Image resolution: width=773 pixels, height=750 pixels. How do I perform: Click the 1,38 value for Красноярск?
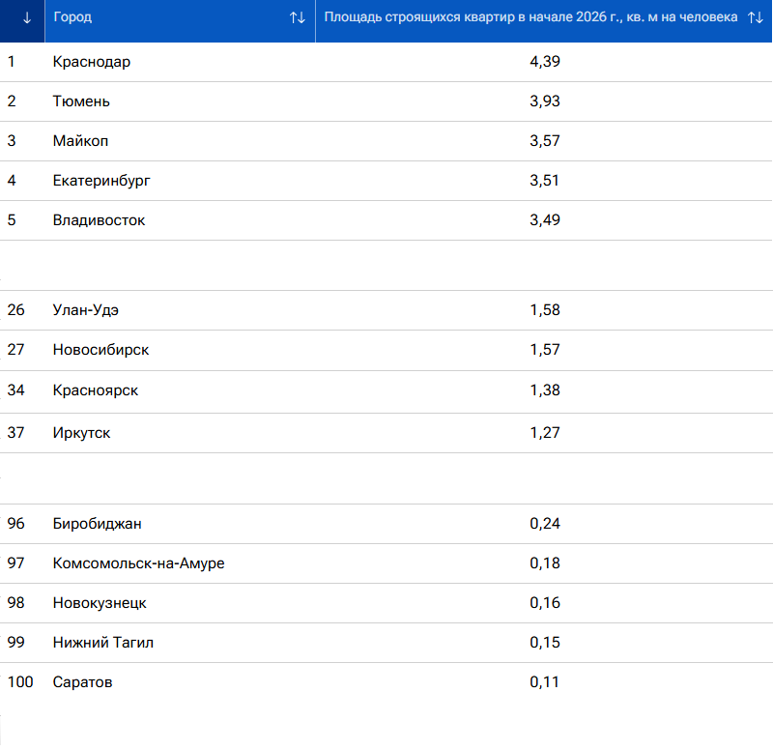click(545, 390)
